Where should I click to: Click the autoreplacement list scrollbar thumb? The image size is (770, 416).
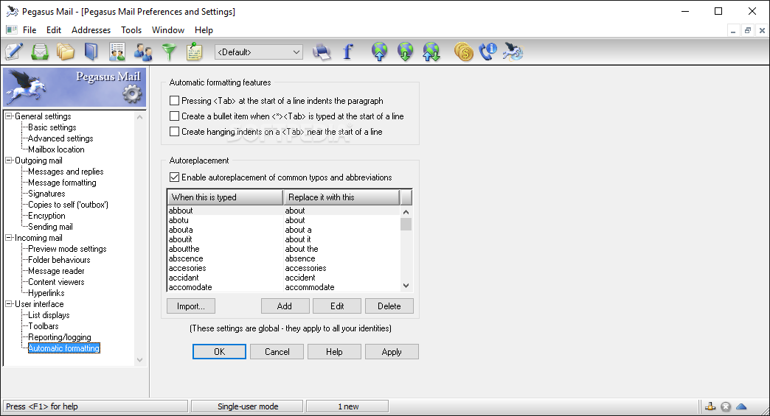point(406,224)
